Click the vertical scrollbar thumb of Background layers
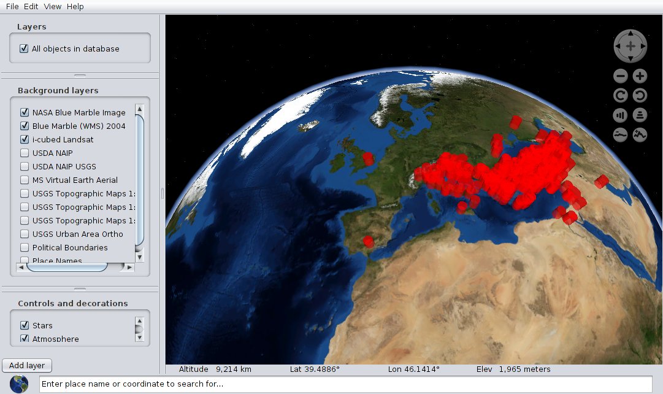 [140, 180]
